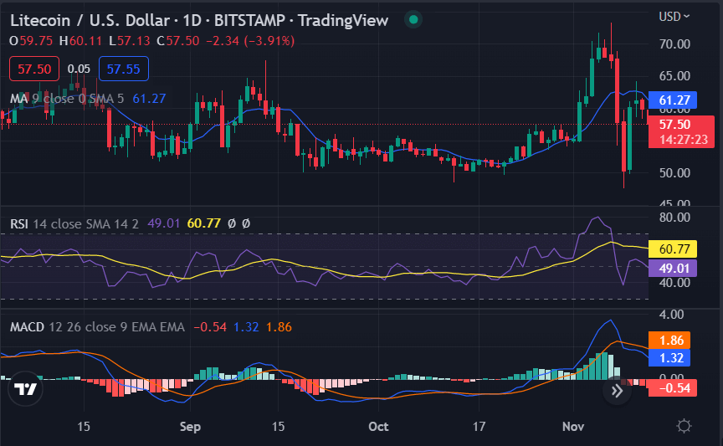This screenshot has width=723, height=446.
Task: Click the orange 1.86 MACD axis label
Action: [670, 341]
